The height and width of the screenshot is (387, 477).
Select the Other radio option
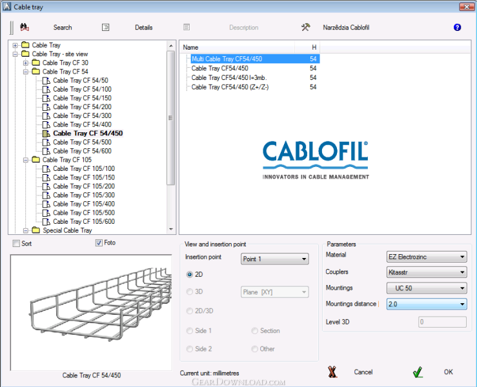[x=254, y=349]
